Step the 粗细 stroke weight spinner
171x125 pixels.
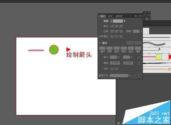[x=111, y=21]
